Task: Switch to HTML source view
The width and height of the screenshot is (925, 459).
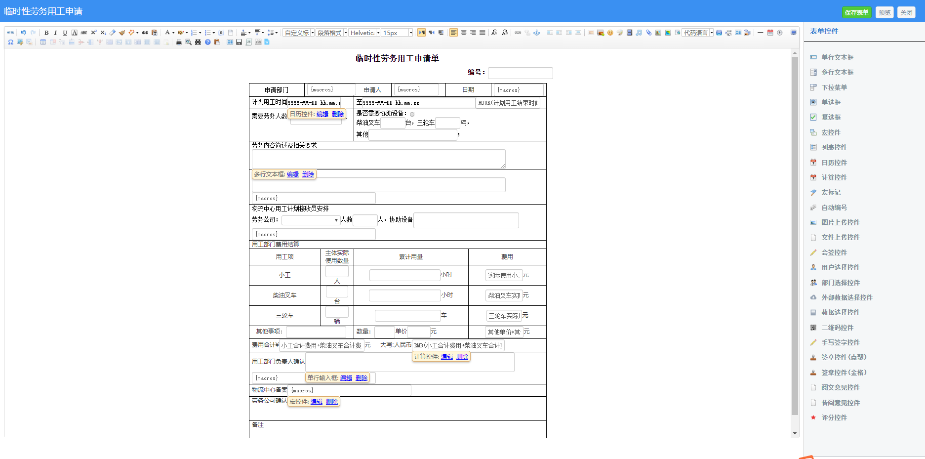Action: pos(10,32)
